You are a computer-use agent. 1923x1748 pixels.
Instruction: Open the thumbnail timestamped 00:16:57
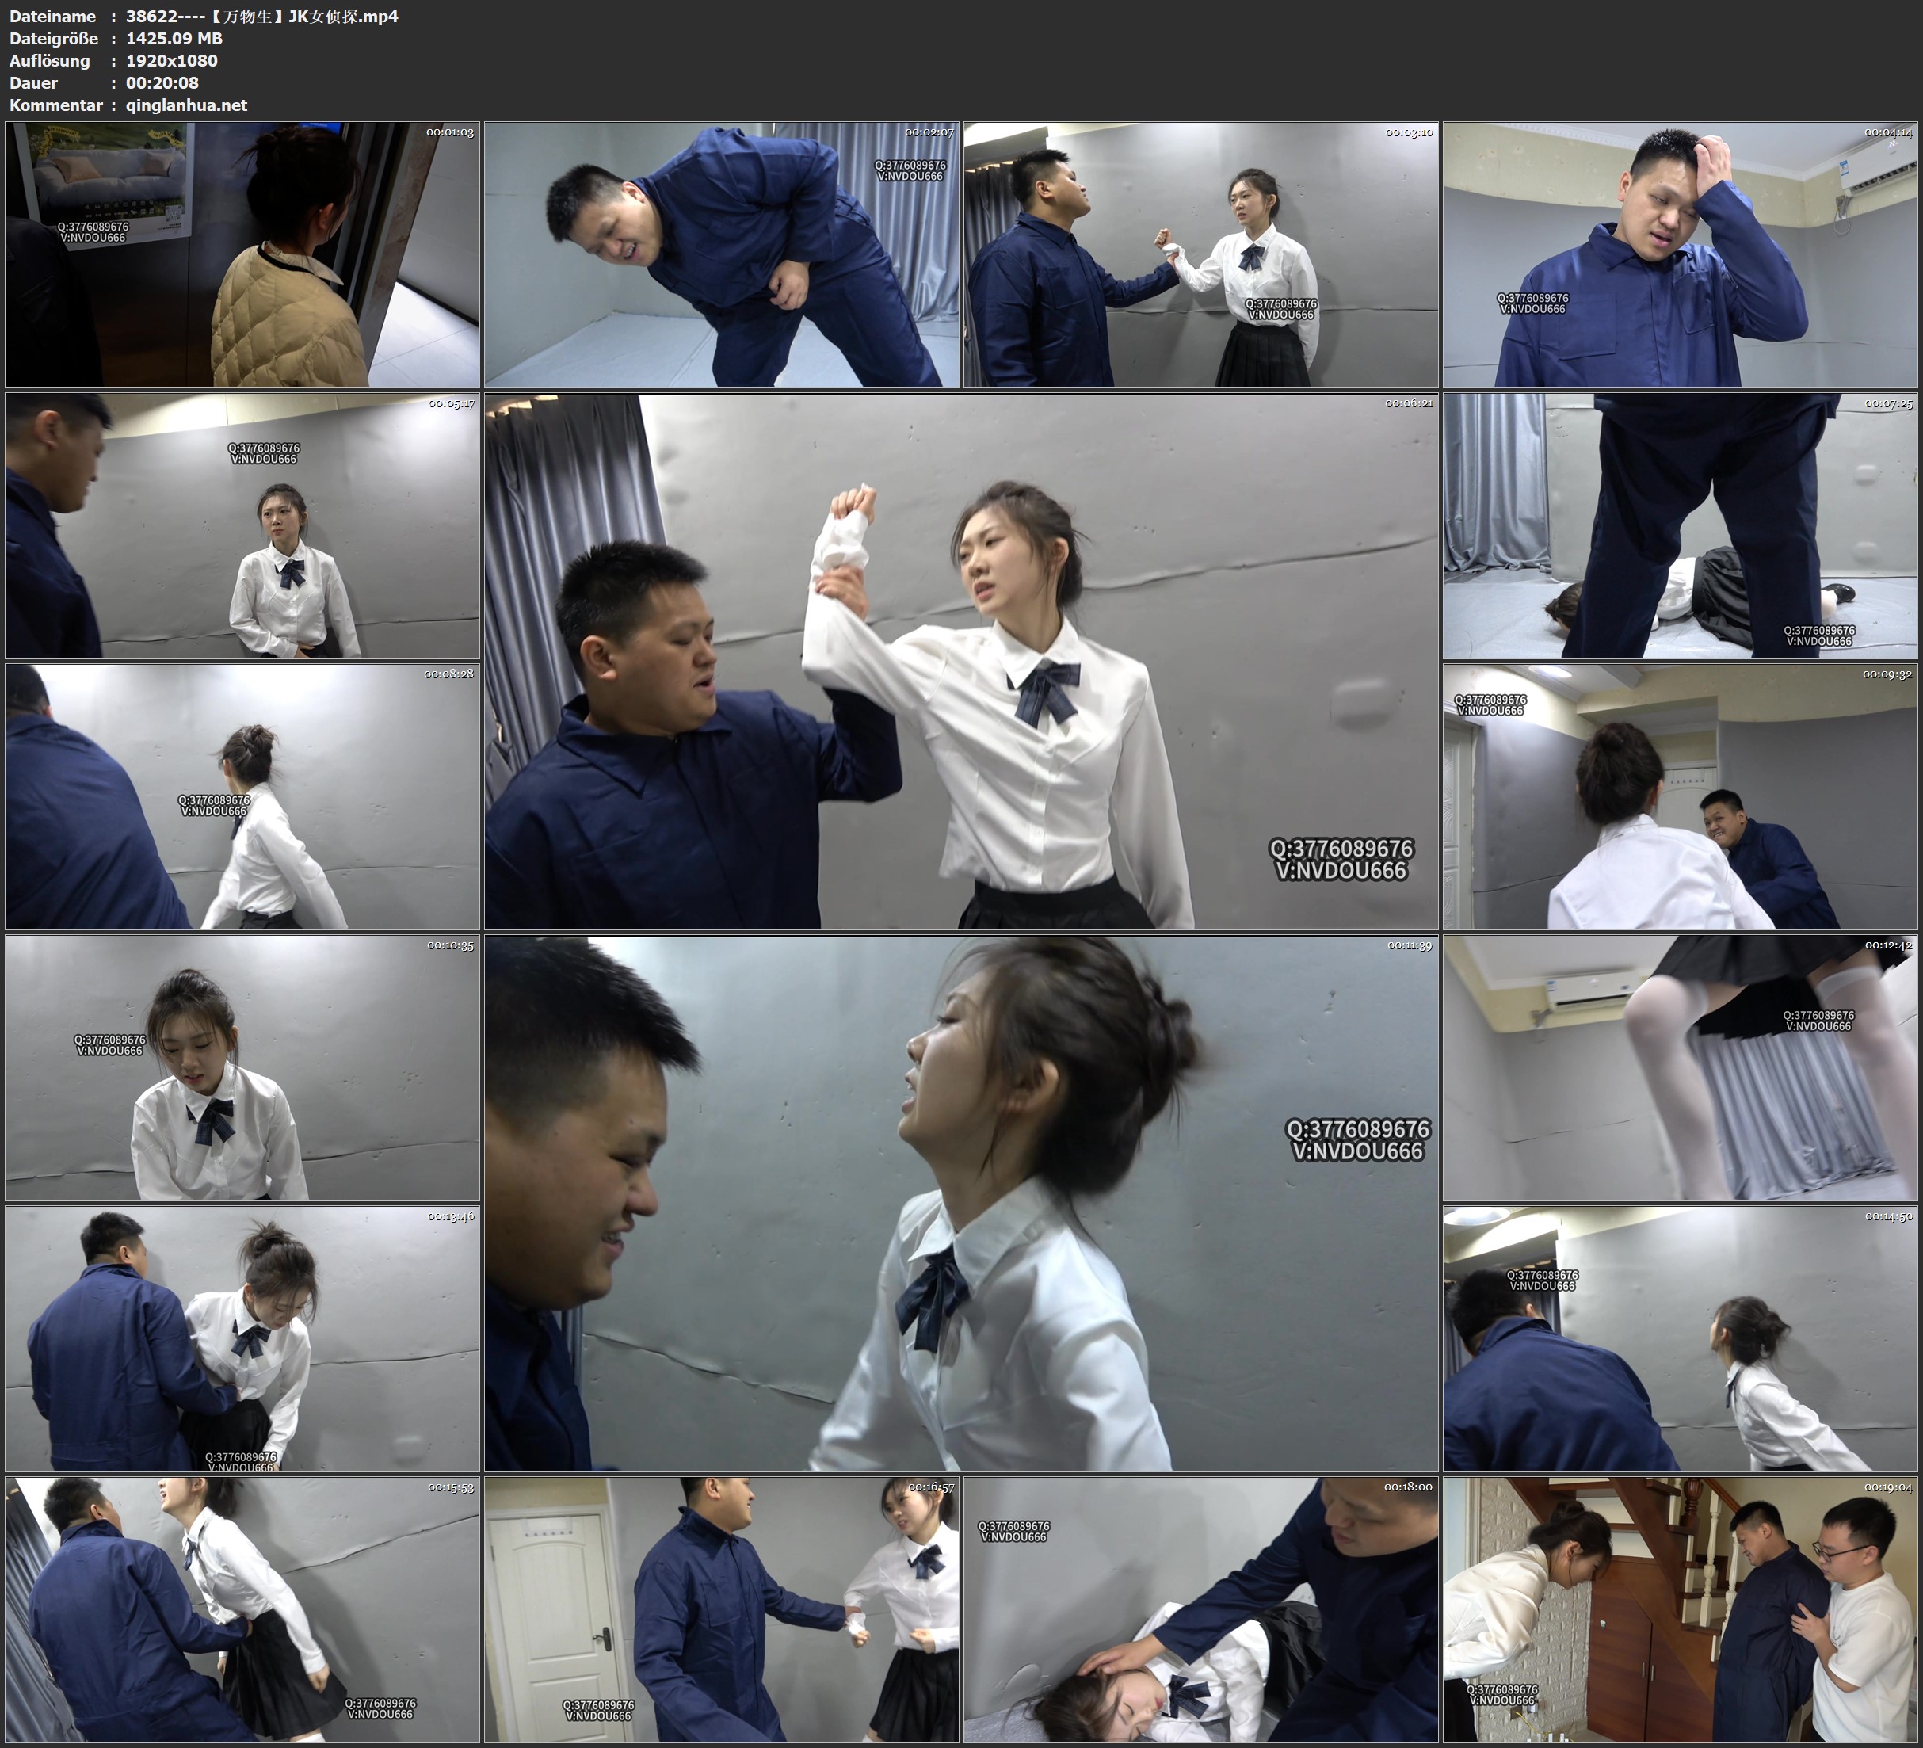(x=721, y=1609)
